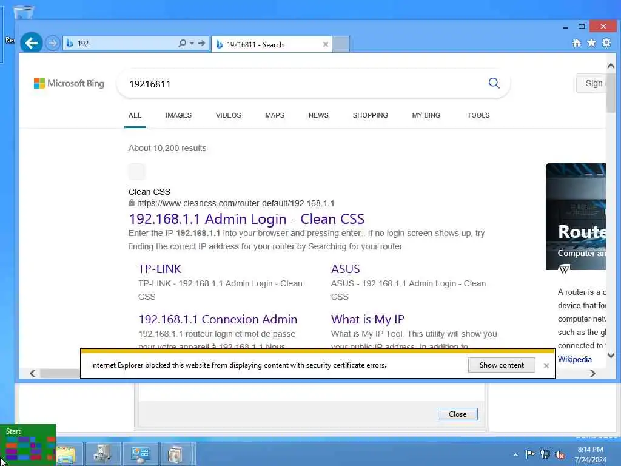This screenshot has height=466, width=621.
Task: Click the vertical scrollbar down arrow
Action: [x=611, y=355]
